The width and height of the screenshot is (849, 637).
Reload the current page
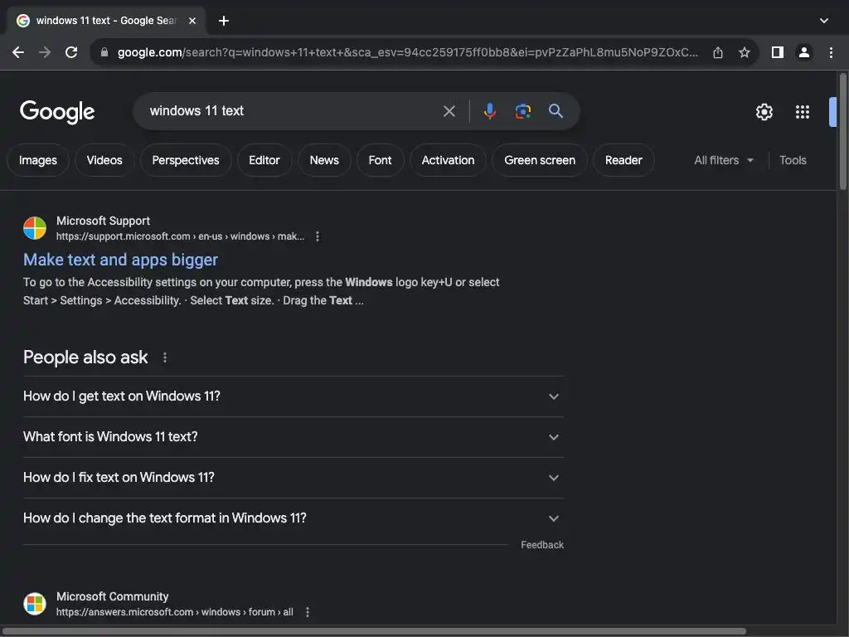click(x=71, y=52)
